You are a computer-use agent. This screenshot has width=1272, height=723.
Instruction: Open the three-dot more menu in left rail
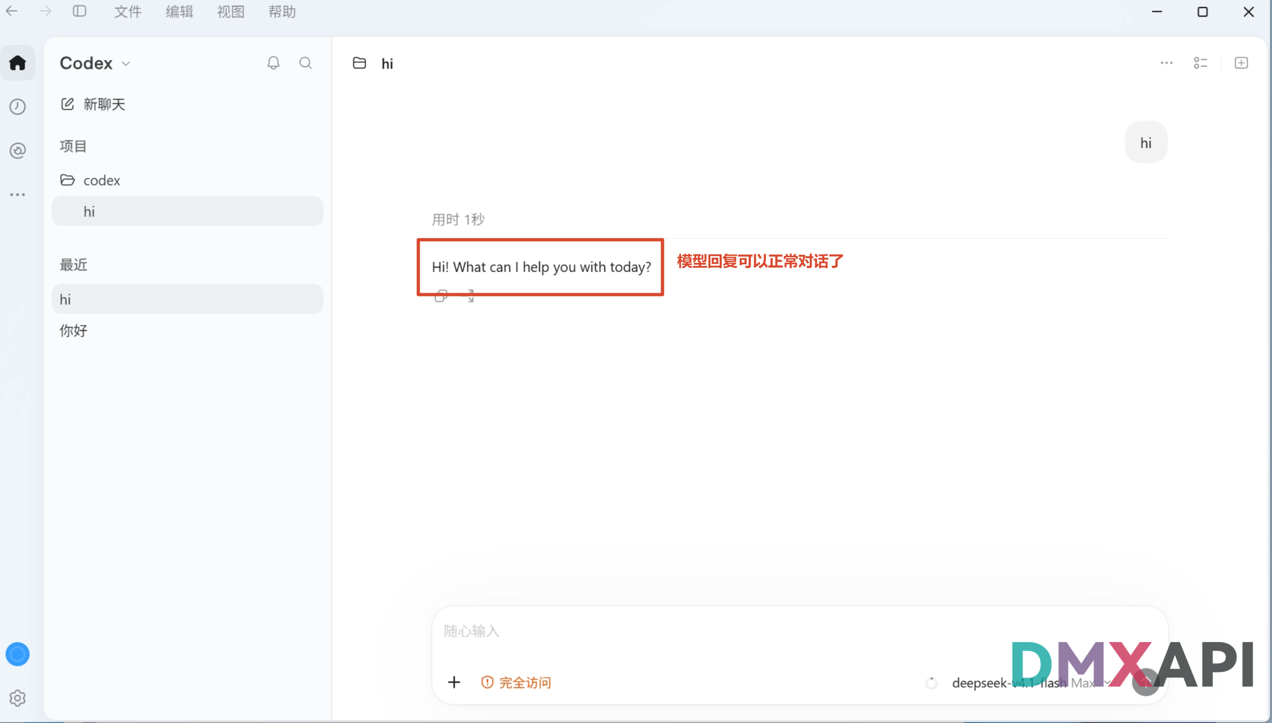point(18,195)
